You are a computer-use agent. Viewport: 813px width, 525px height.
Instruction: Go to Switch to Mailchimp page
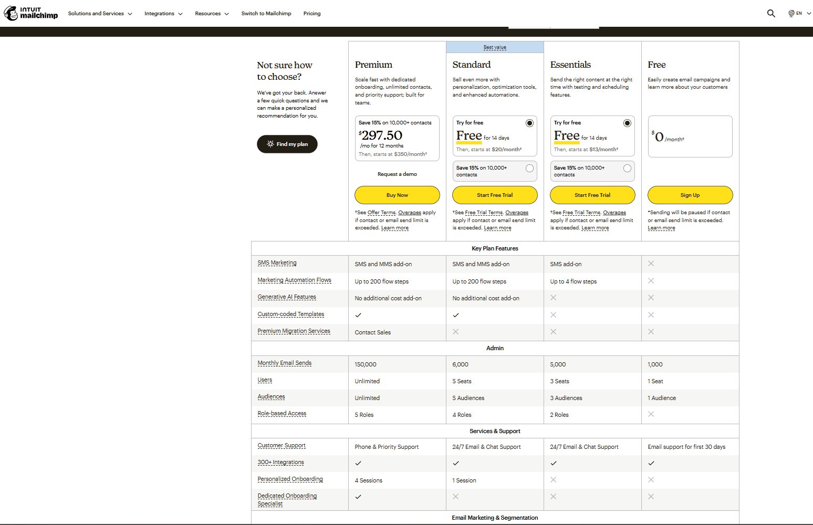pyautogui.click(x=266, y=14)
